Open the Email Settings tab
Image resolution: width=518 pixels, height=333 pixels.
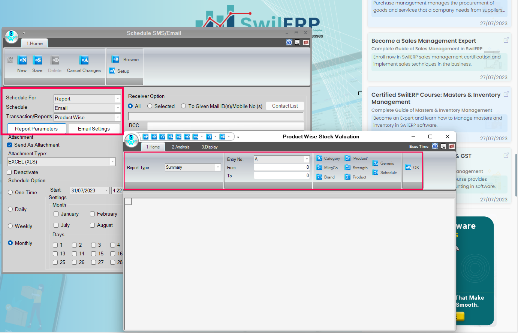click(x=94, y=129)
